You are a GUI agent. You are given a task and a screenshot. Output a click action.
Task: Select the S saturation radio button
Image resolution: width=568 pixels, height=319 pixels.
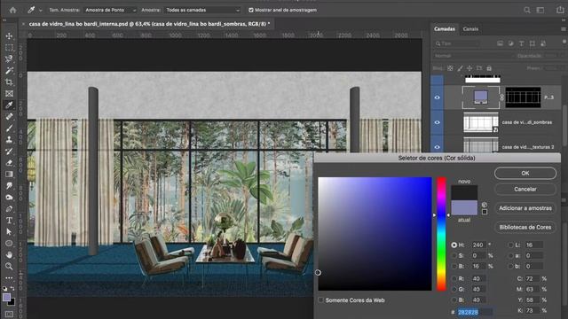click(x=454, y=256)
